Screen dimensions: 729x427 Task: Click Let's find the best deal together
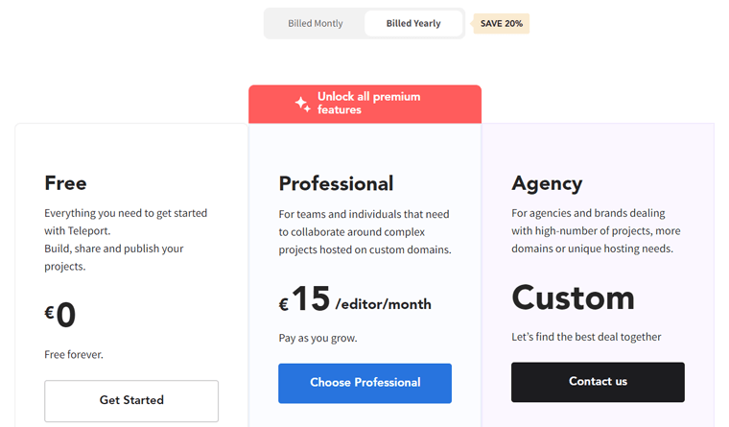point(586,337)
